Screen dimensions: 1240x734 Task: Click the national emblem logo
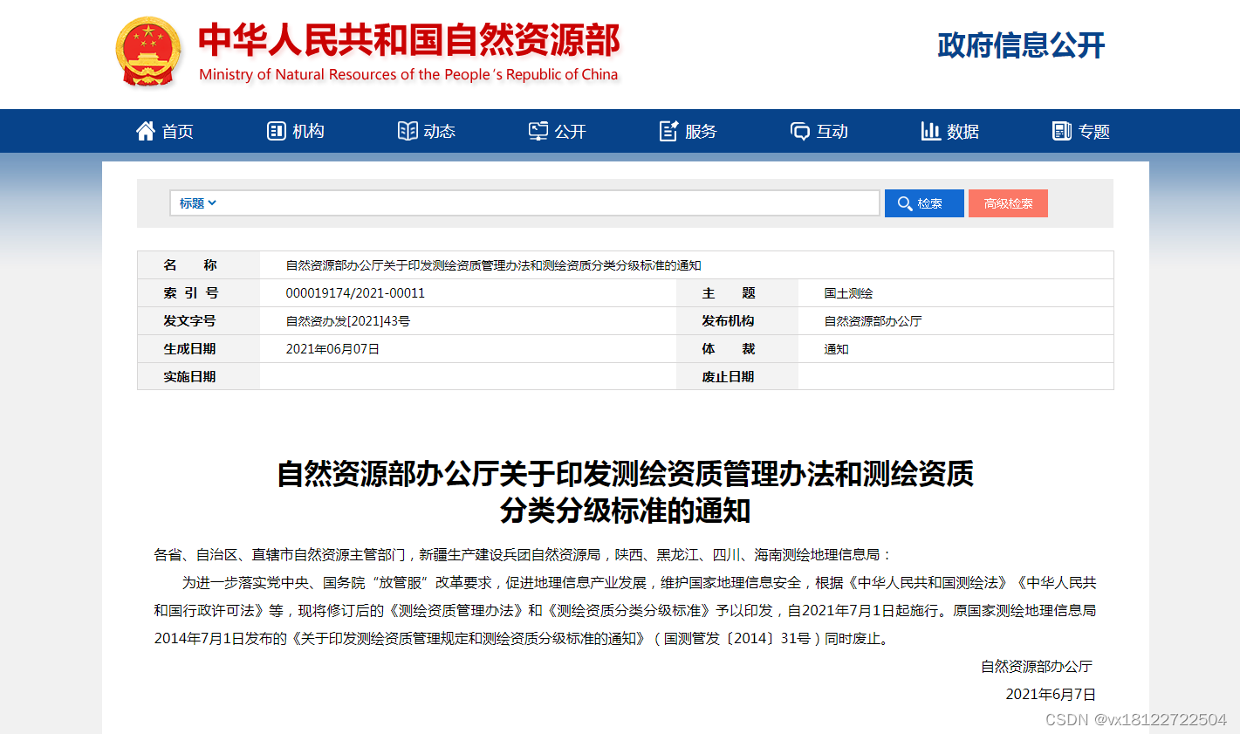(x=148, y=52)
